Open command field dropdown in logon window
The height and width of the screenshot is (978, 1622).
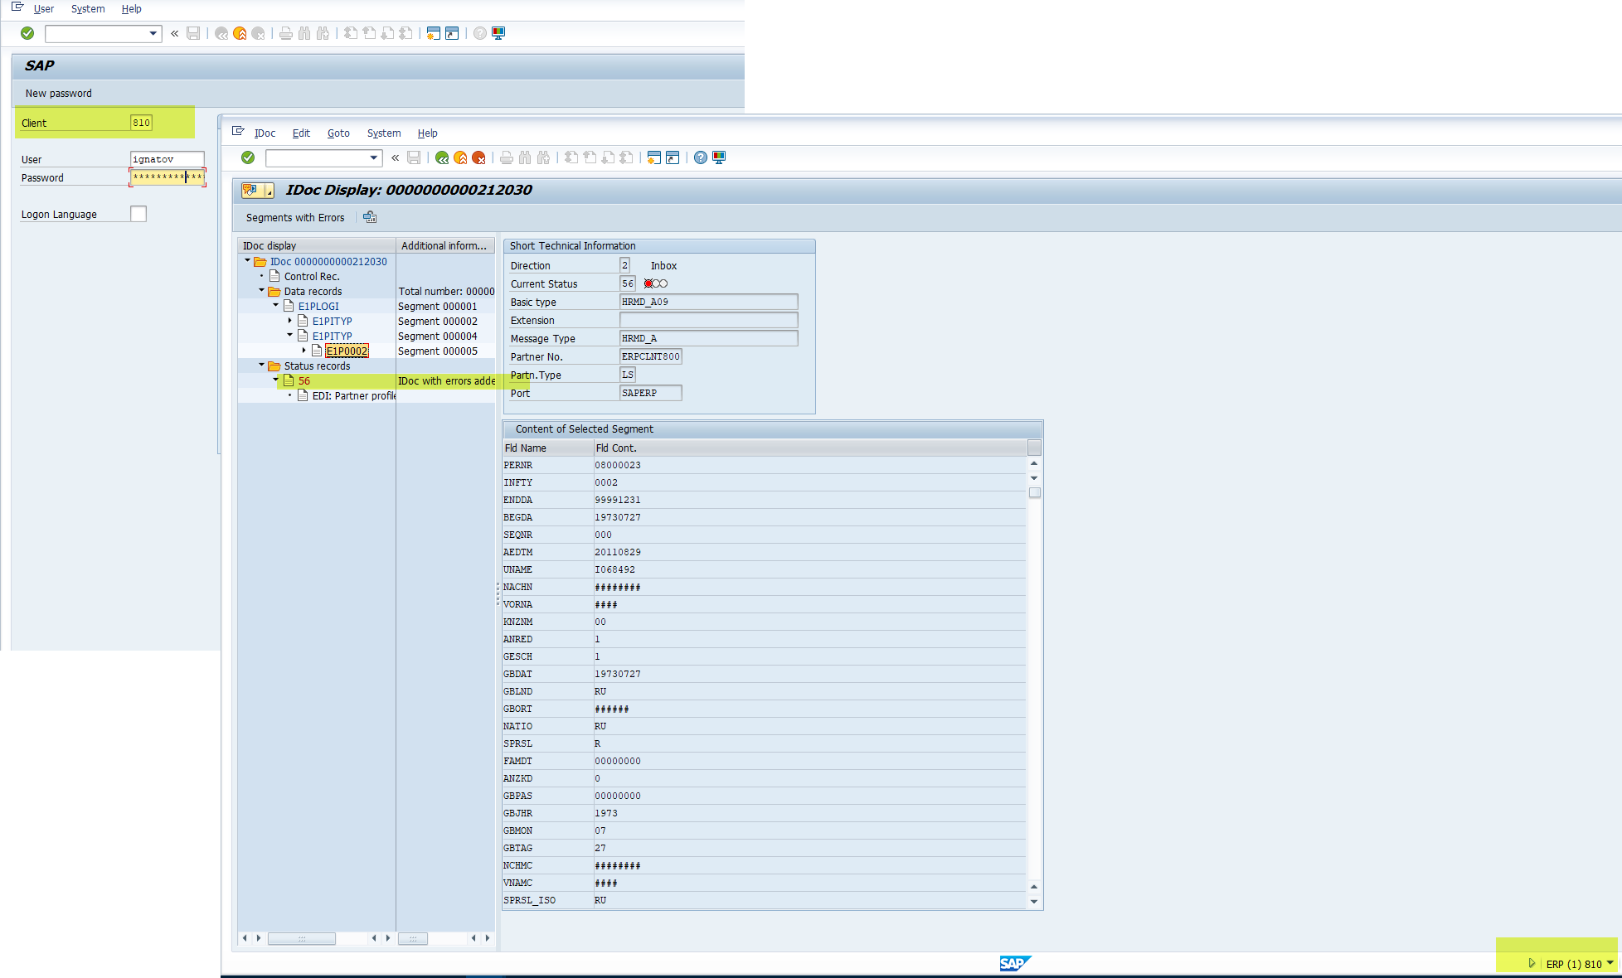(153, 33)
